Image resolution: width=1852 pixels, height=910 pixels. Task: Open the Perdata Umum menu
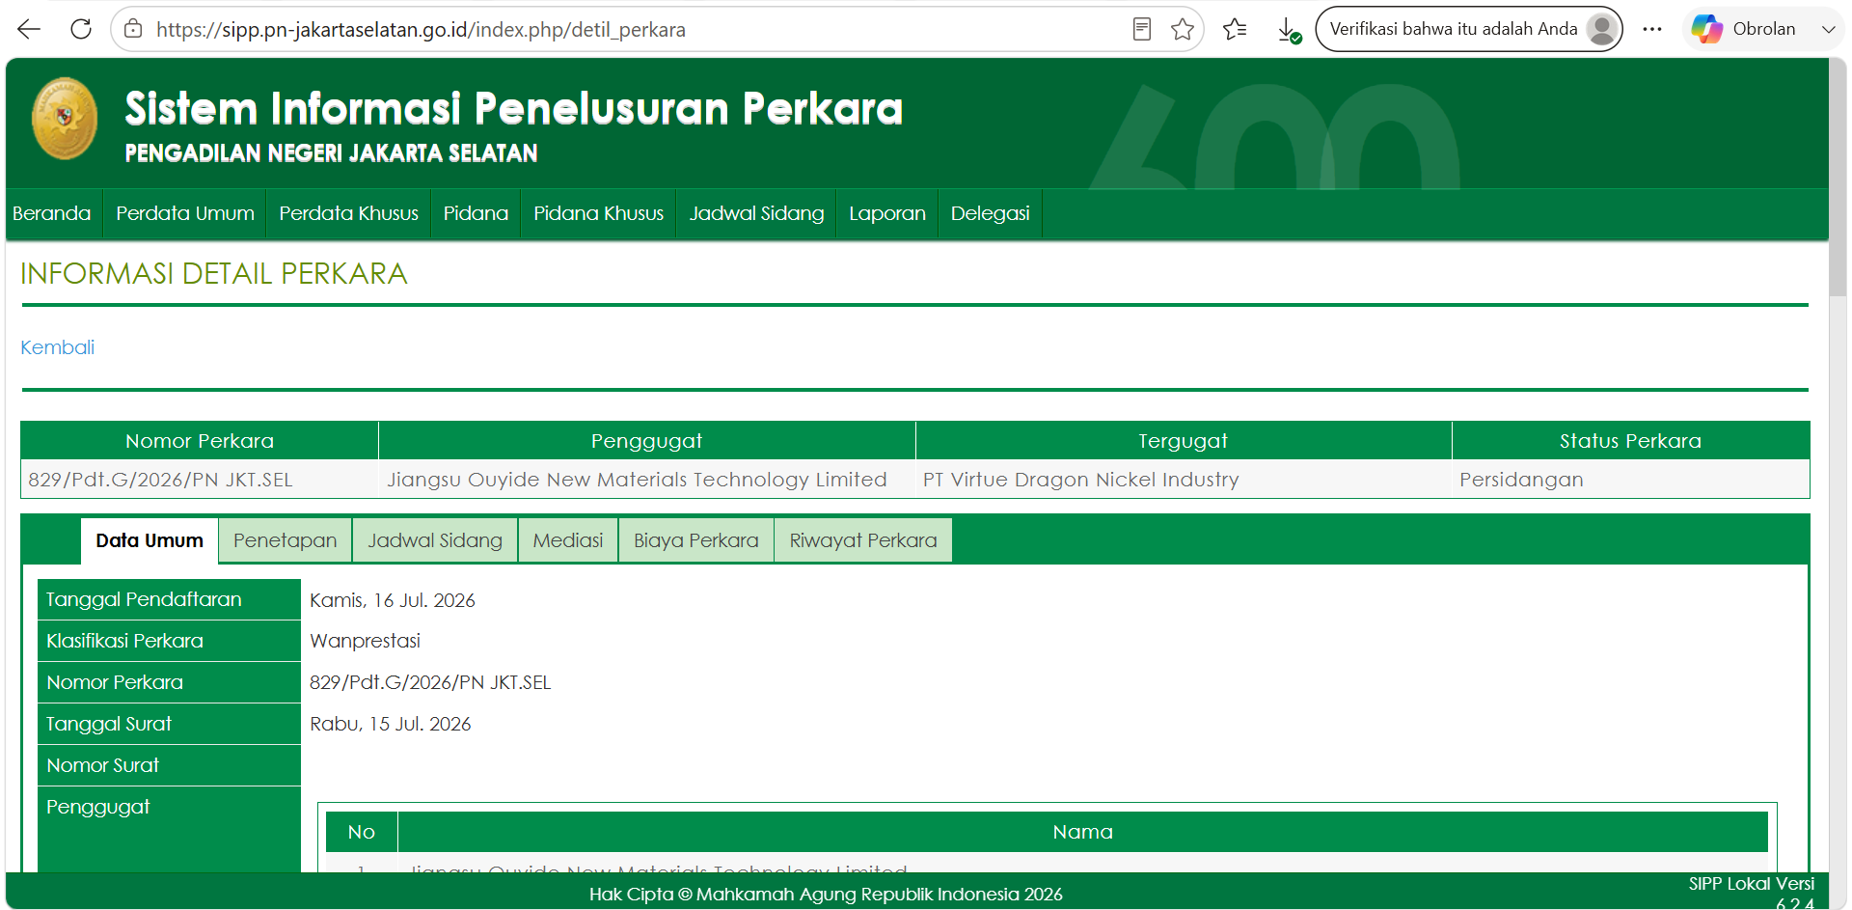click(x=185, y=213)
